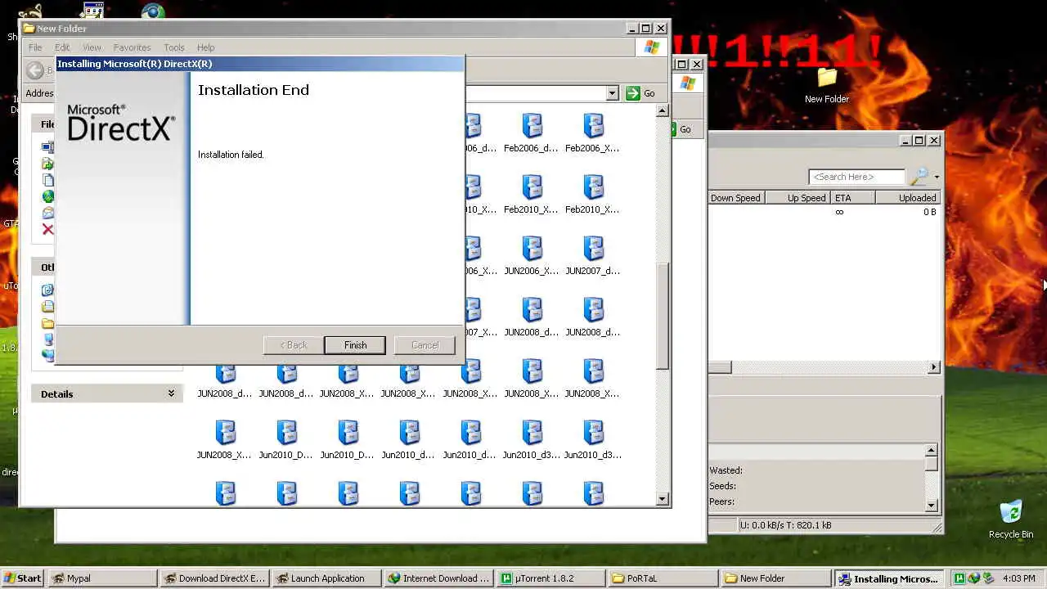Click the file list scroll down arrow

tap(663, 499)
